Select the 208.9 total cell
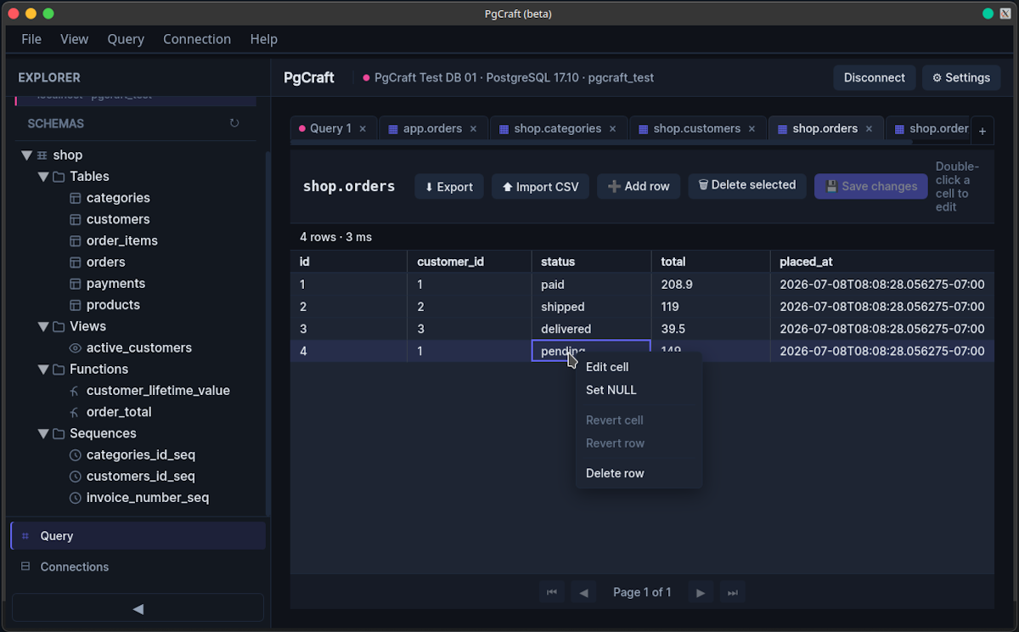Image resolution: width=1019 pixels, height=632 pixels. click(711, 285)
